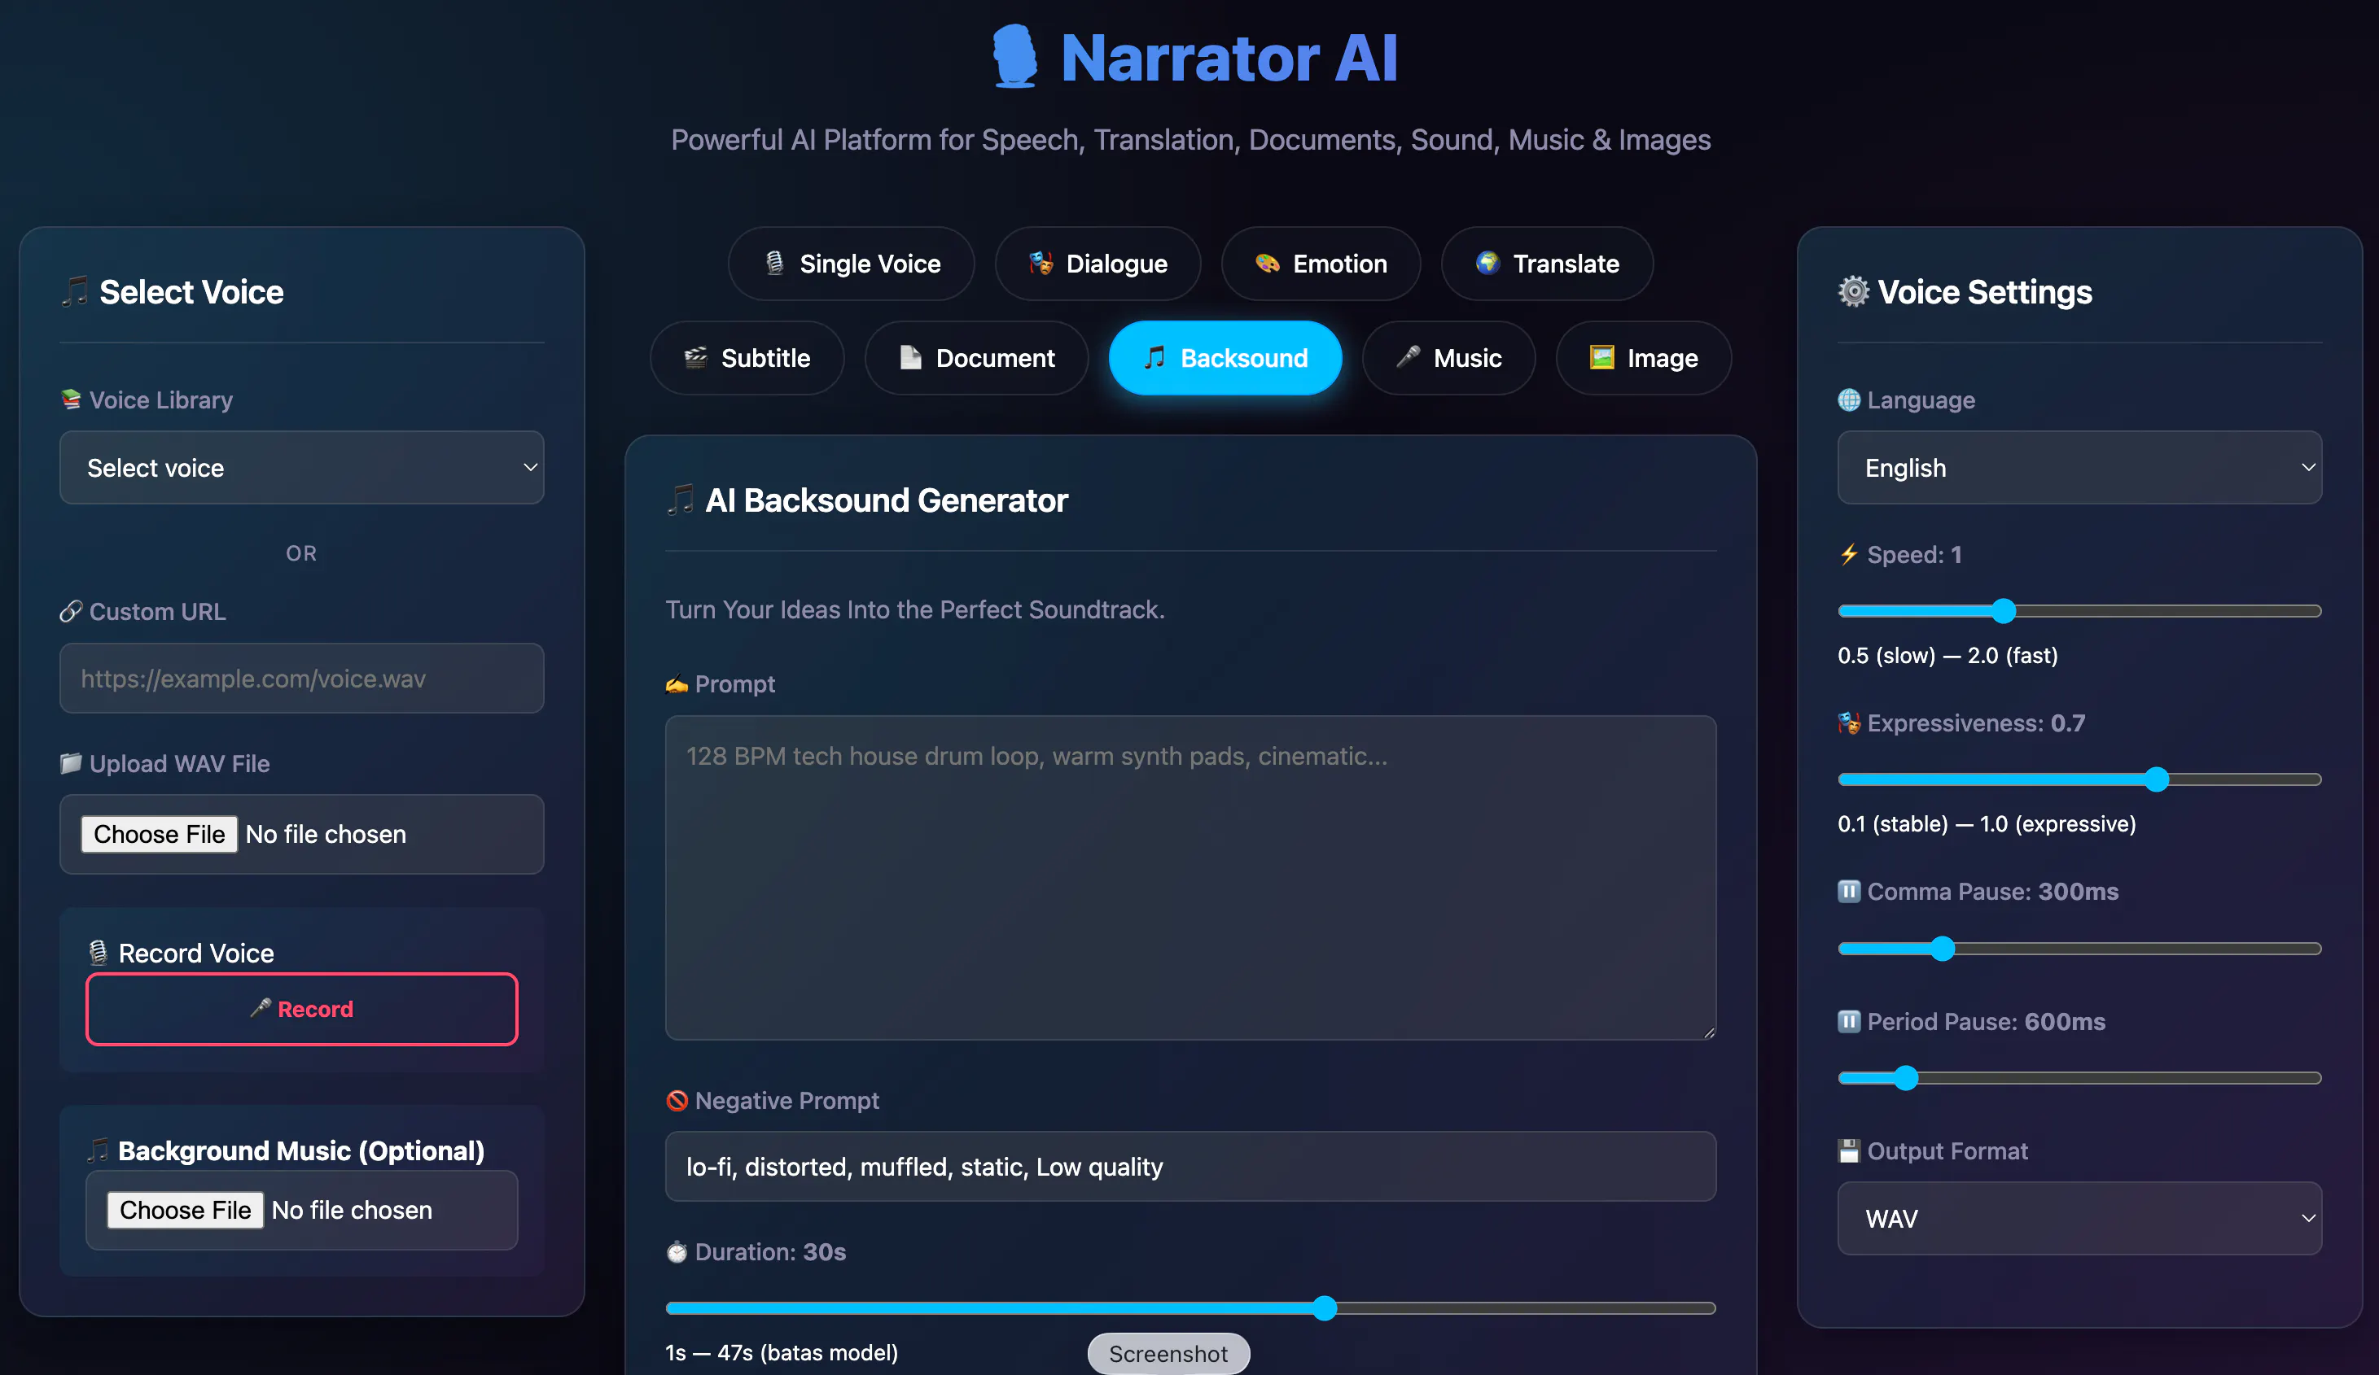
Task: Click the folder icon beside Upload WAV File
Action: click(72, 762)
